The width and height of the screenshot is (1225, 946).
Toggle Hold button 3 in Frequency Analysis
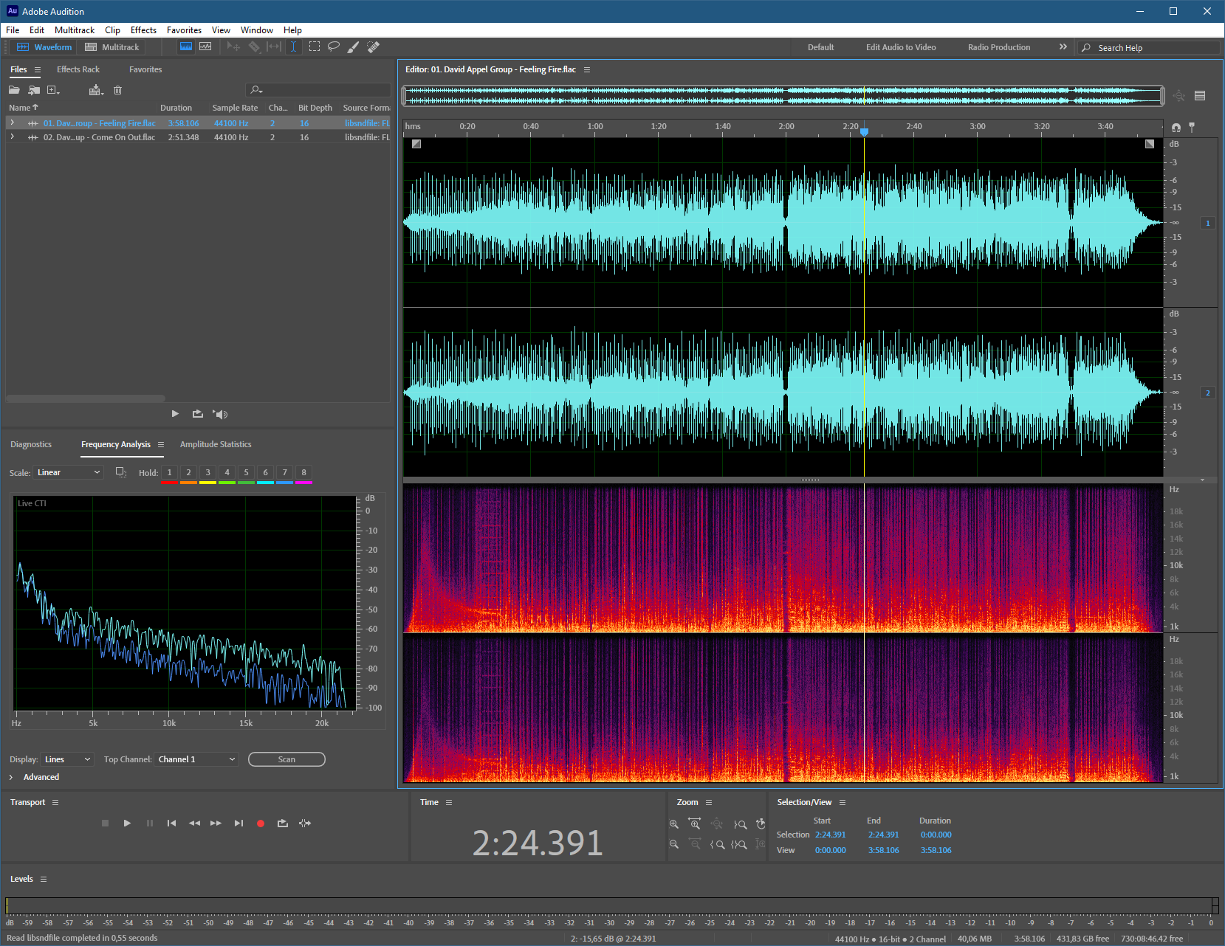[207, 472]
